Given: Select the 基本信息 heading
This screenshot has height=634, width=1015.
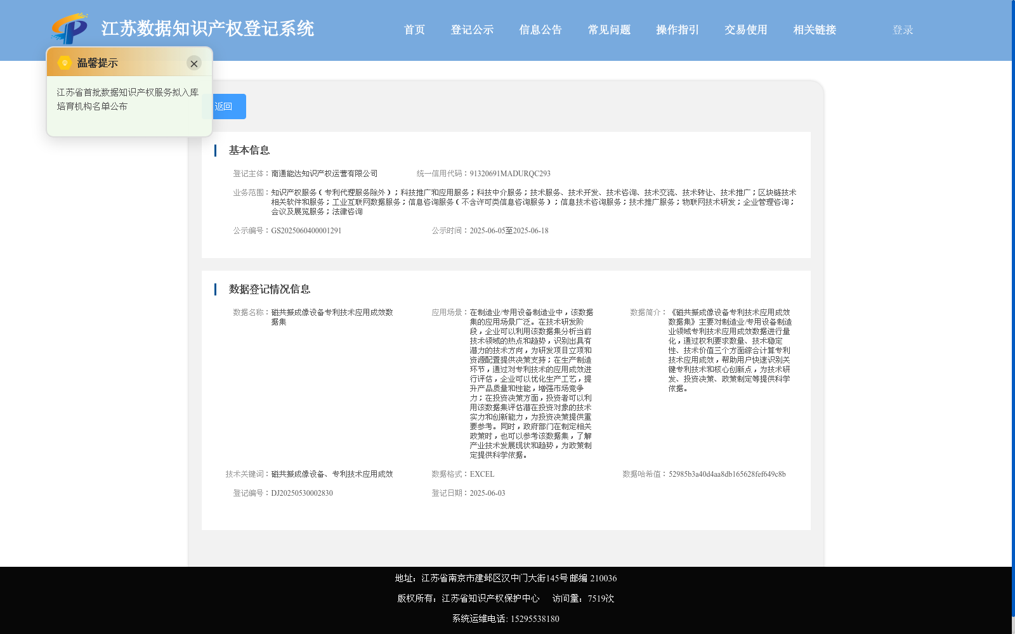Looking at the screenshot, I should [x=249, y=150].
